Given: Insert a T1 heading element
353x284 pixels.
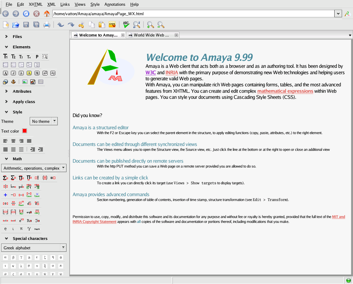Looking at the screenshot, I should pos(5,57).
